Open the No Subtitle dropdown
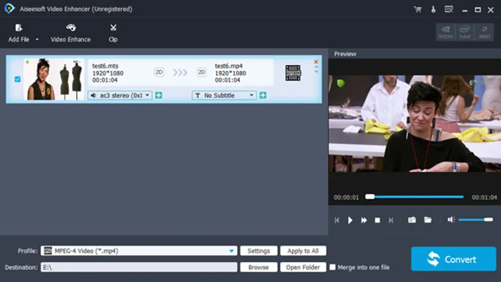 (x=224, y=95)
